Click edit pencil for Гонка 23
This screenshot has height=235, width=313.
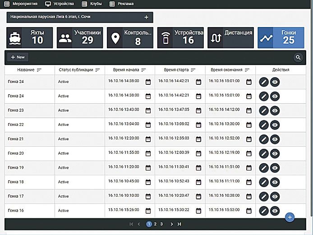264,111
